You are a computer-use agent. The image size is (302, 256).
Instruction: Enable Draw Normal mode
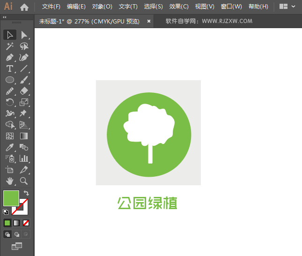(7, 234)
